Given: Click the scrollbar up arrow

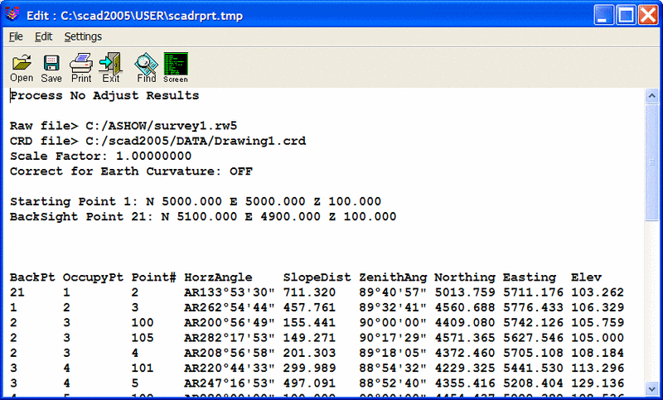Looking at the screenshot, I should (x=652, y=95).
